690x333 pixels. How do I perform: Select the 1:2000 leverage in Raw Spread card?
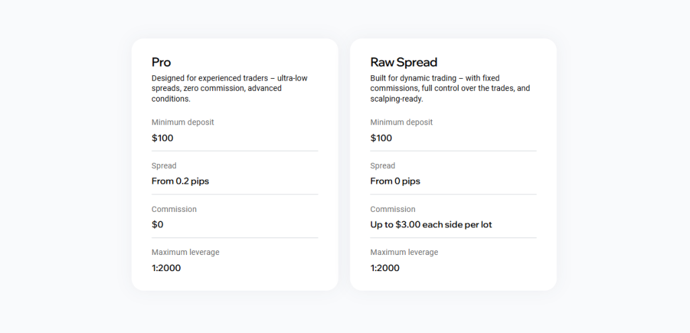click(x=385, y=268)
